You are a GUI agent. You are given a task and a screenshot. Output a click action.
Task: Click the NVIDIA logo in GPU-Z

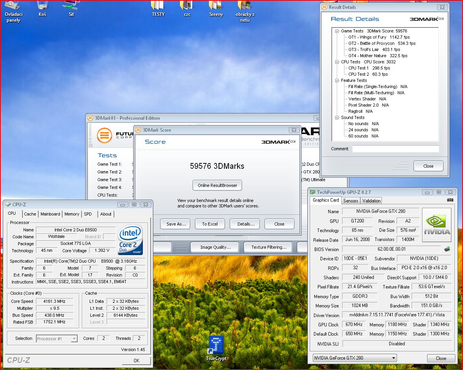[x=437, y=225]
